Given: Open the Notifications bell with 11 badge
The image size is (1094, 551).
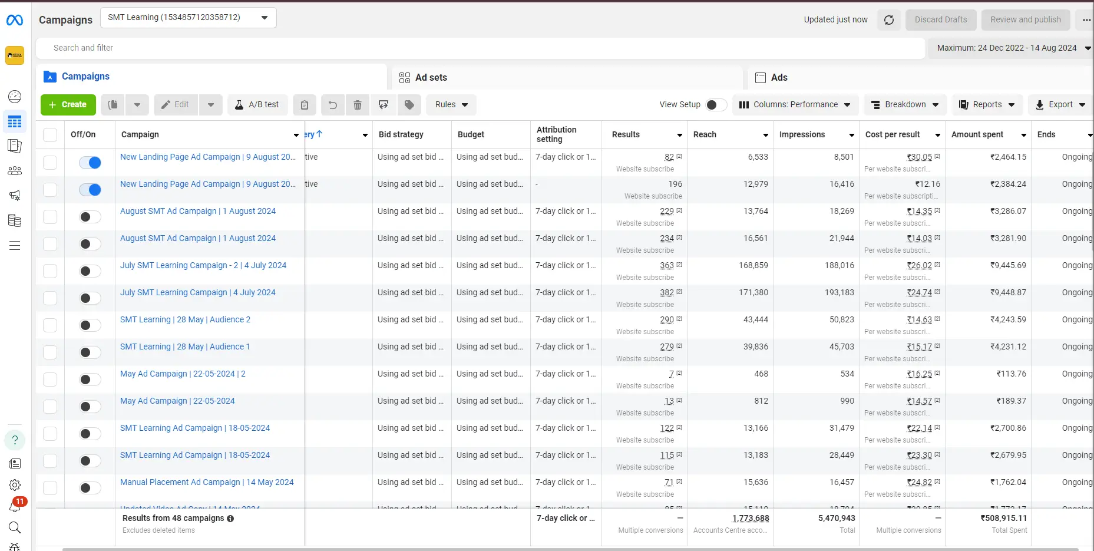Looking at the screenshot, I should (15, 505).
